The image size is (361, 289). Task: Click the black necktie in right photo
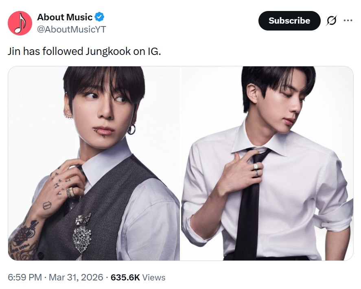tap(248, 204)
